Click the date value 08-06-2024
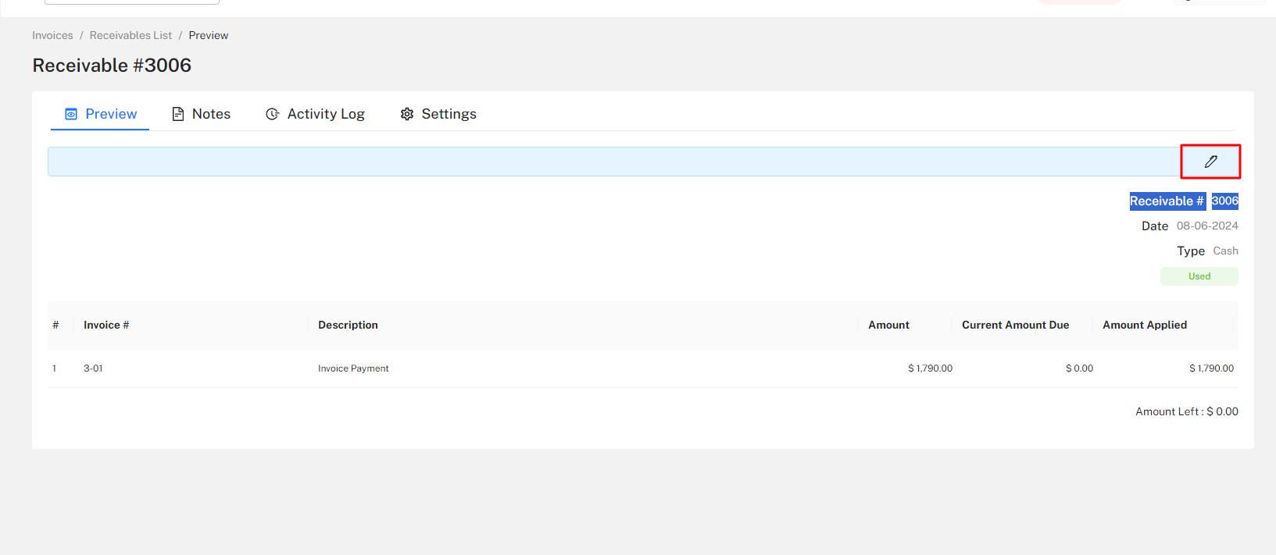This screenshot has width=1276, height=555. 1207,226
